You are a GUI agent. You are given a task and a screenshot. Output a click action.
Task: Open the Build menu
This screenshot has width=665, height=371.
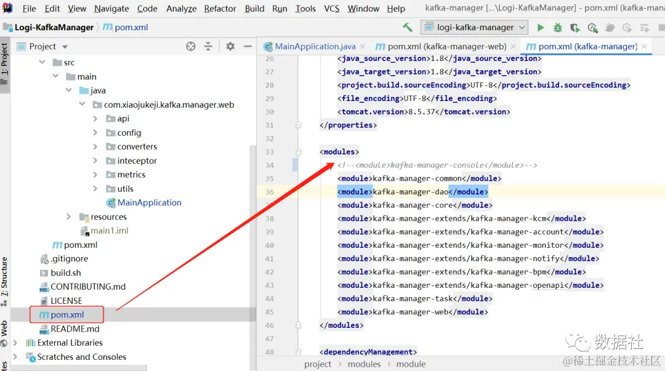pos(254,9)
